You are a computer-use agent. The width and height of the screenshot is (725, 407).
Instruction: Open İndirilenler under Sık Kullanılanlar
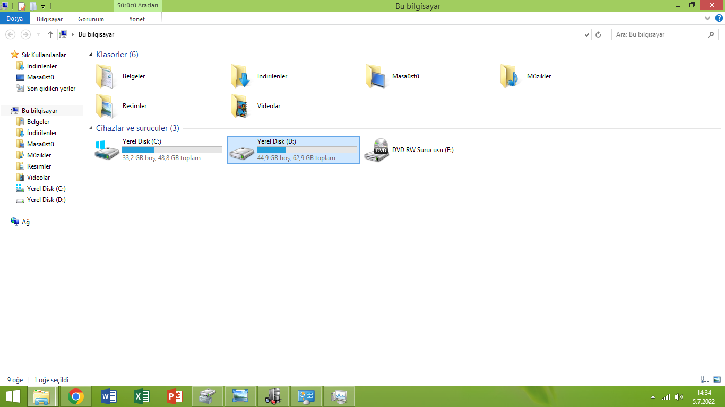tap(42, 66)
